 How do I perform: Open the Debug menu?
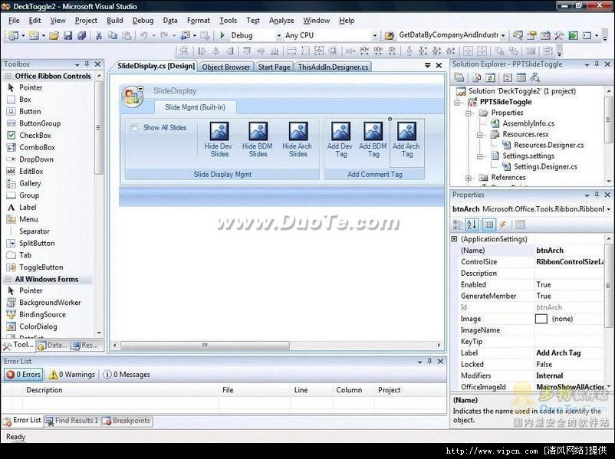(143, 21)
